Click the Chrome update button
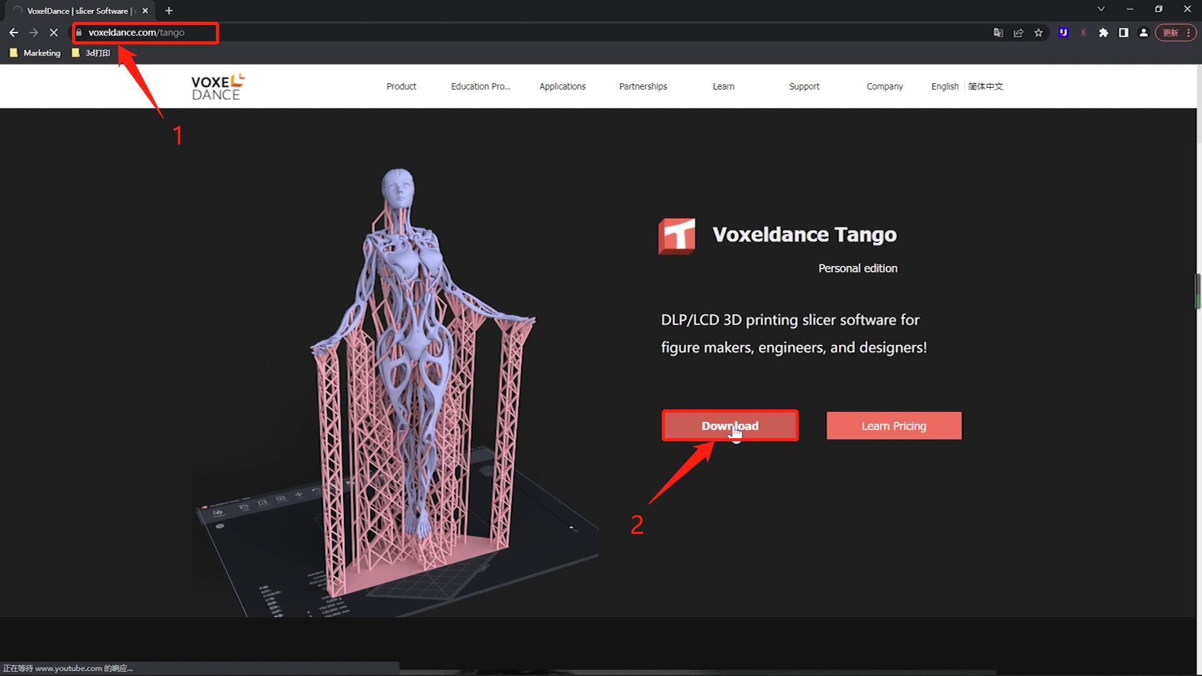1202x676 pixels. click(x=1176, y=33)
